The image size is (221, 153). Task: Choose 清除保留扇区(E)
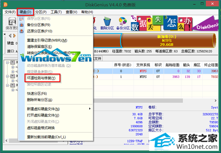coord(40,47)
